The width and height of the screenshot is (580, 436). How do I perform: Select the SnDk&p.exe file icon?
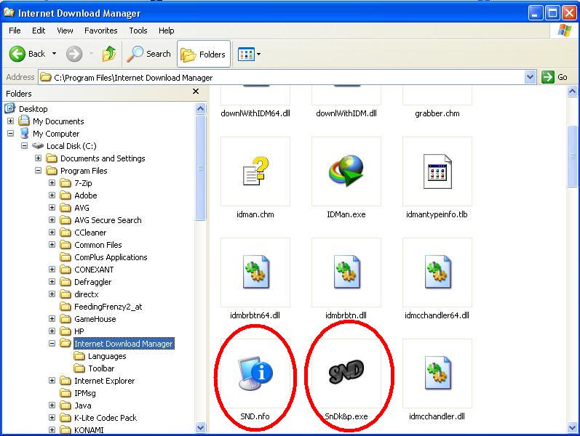point(346,374)
